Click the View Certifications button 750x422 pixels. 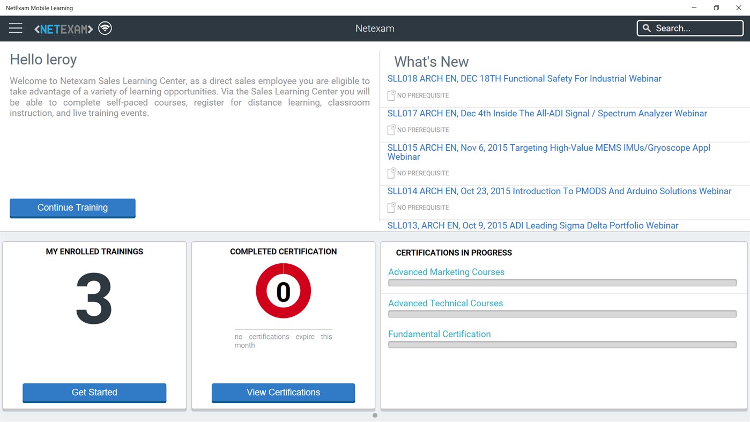click(x=283, y=393)
